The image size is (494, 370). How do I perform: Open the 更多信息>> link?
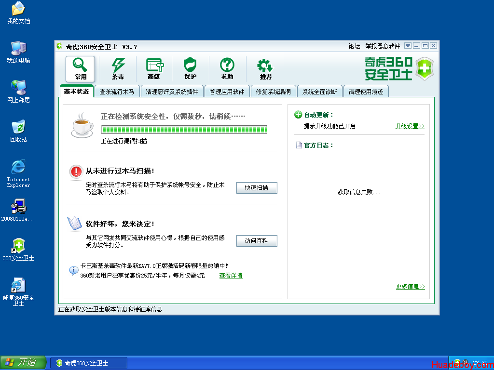[411, 287]
